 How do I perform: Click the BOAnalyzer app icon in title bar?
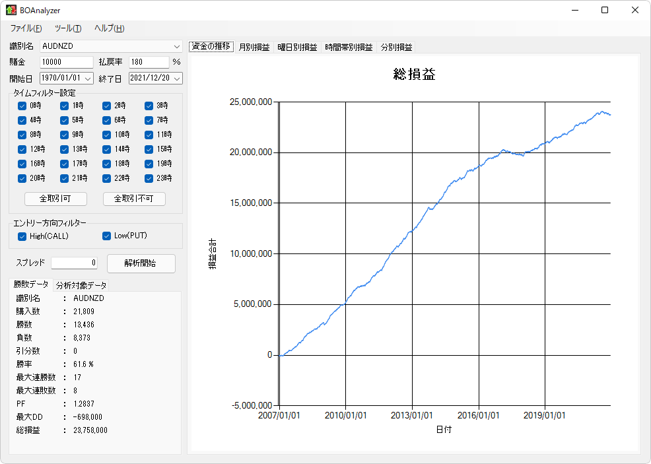(11, 10)
